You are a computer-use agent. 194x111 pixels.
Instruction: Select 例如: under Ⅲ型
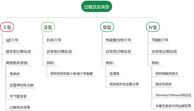click(x=110, y=63)
